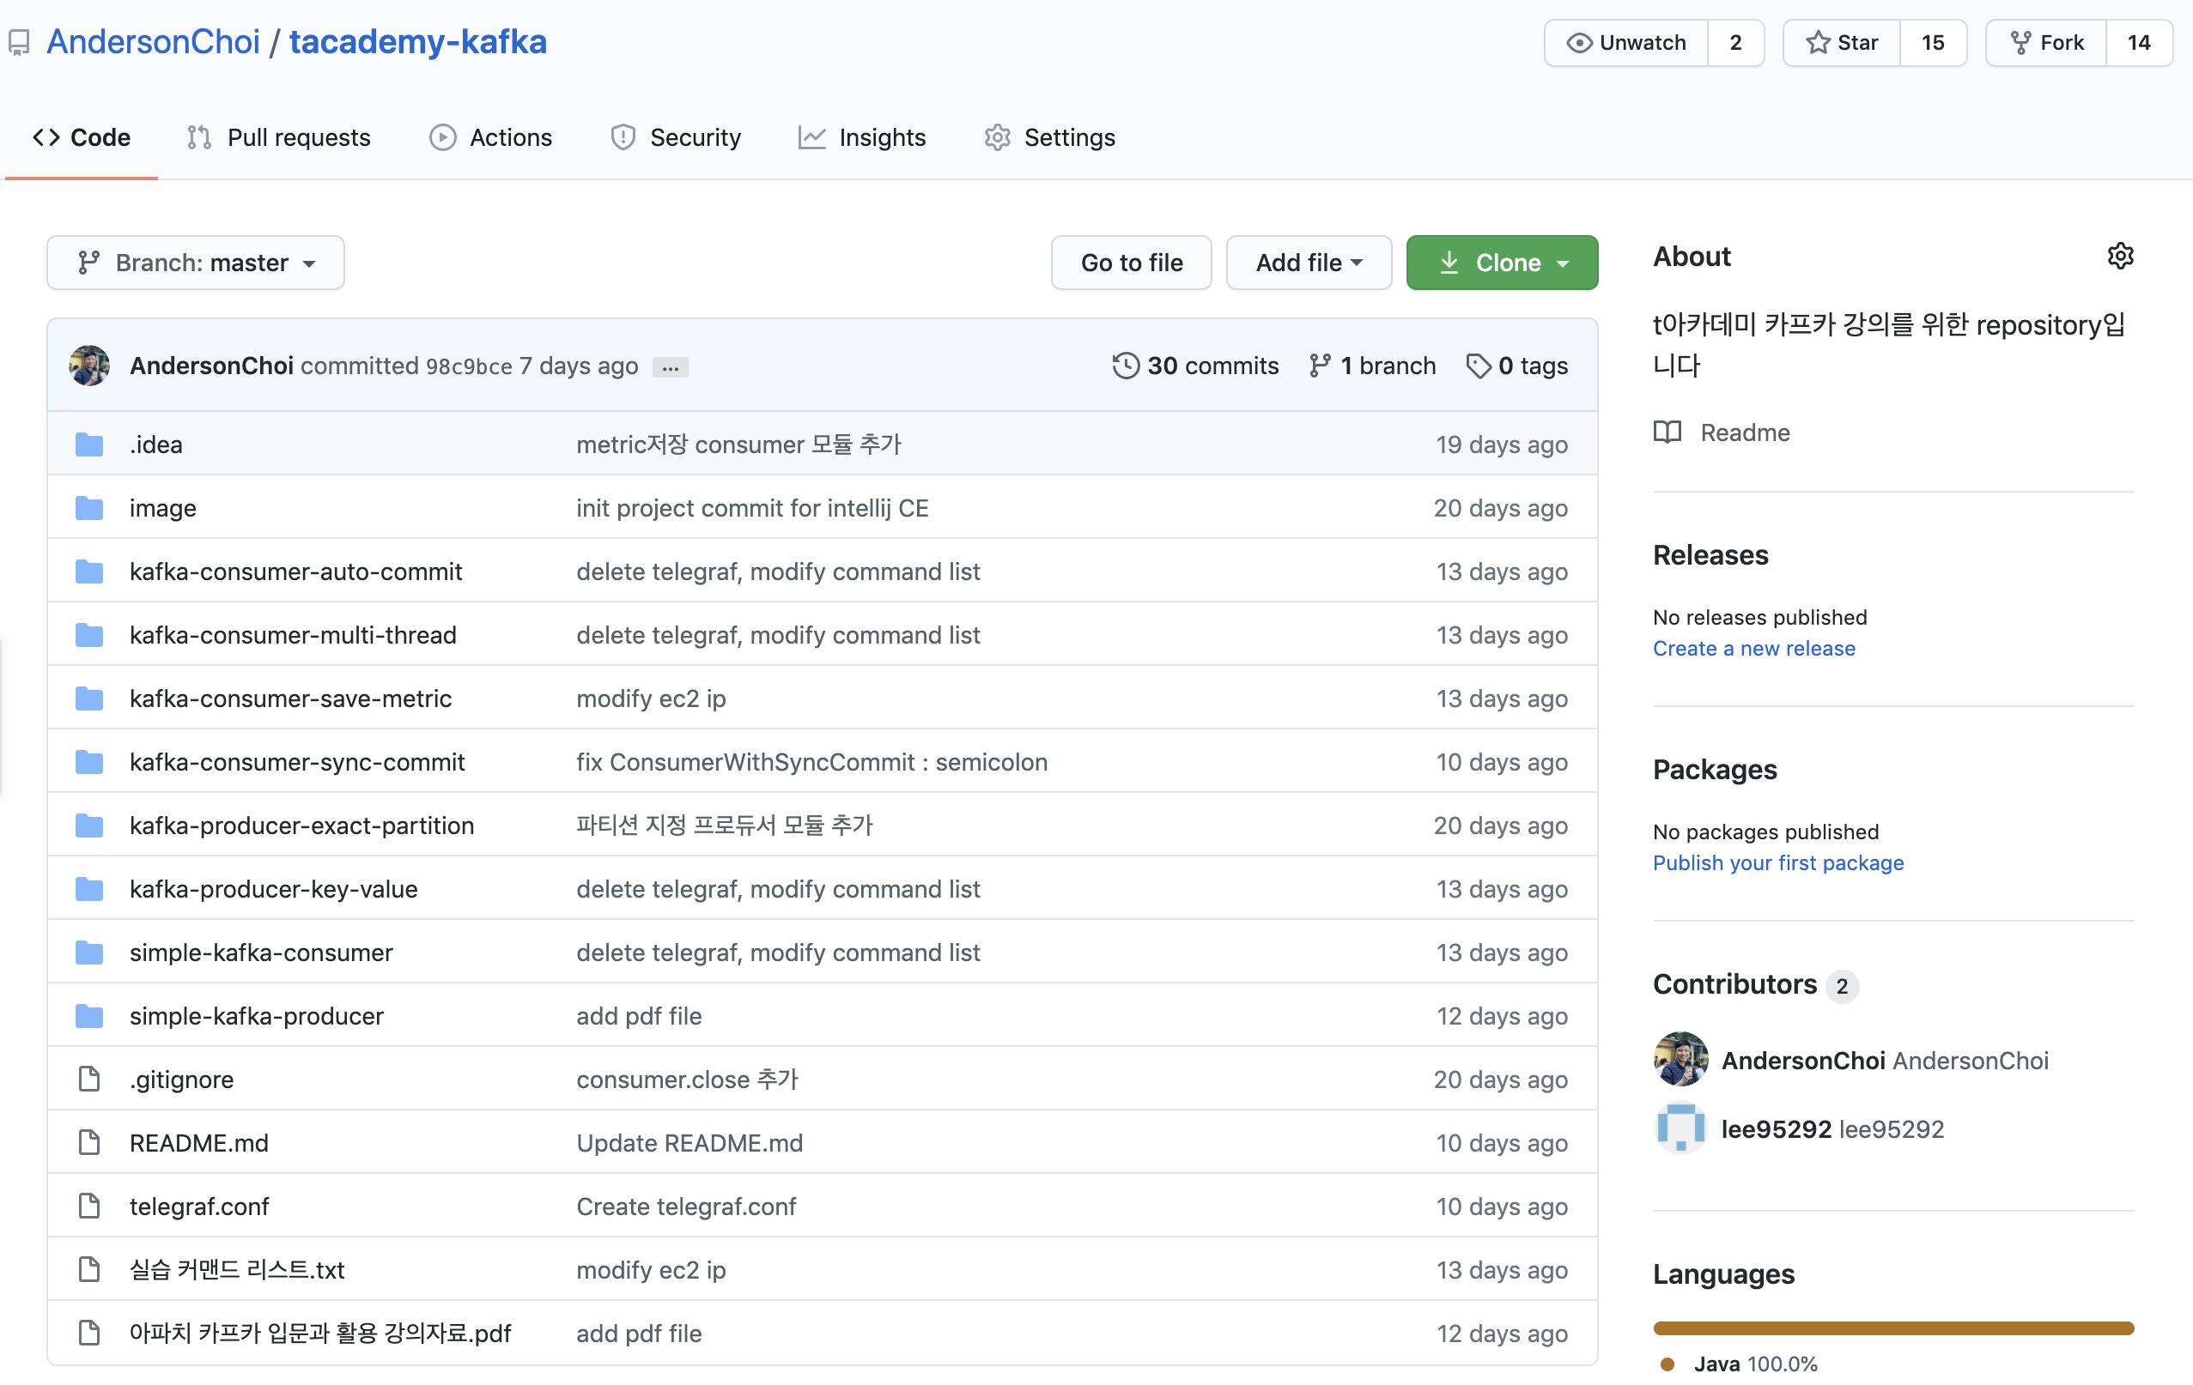
Task: Click the tags icon next to 0 tags
Action: click(x=1478, y=366)
